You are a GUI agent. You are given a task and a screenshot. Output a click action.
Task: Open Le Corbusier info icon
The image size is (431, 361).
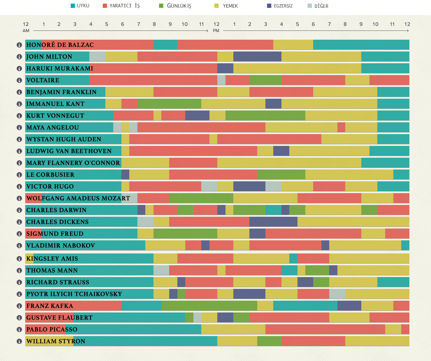tap(19, 175)
